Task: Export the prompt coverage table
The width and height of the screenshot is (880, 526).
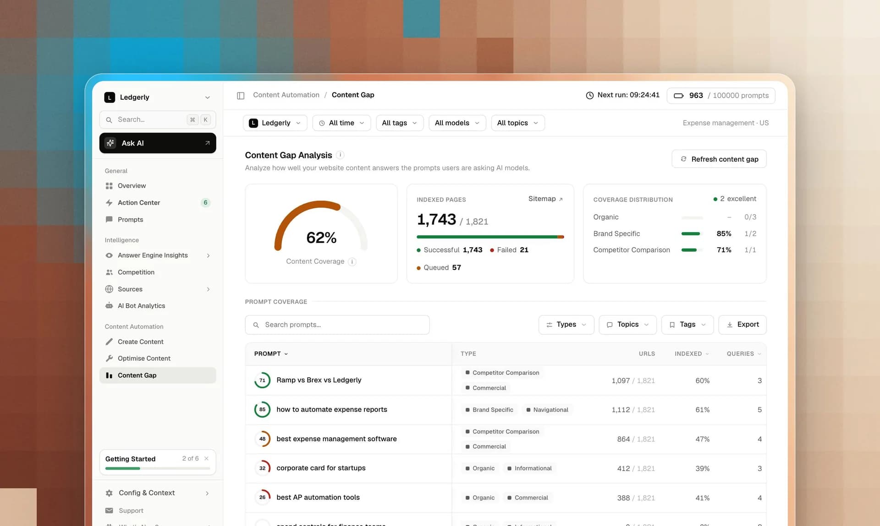Action: [x=742, y=325]
